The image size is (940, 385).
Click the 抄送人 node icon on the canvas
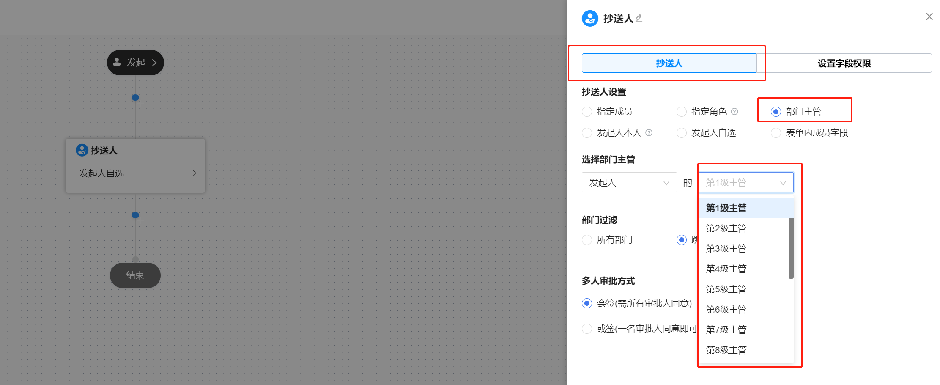[x=82, y=150]
